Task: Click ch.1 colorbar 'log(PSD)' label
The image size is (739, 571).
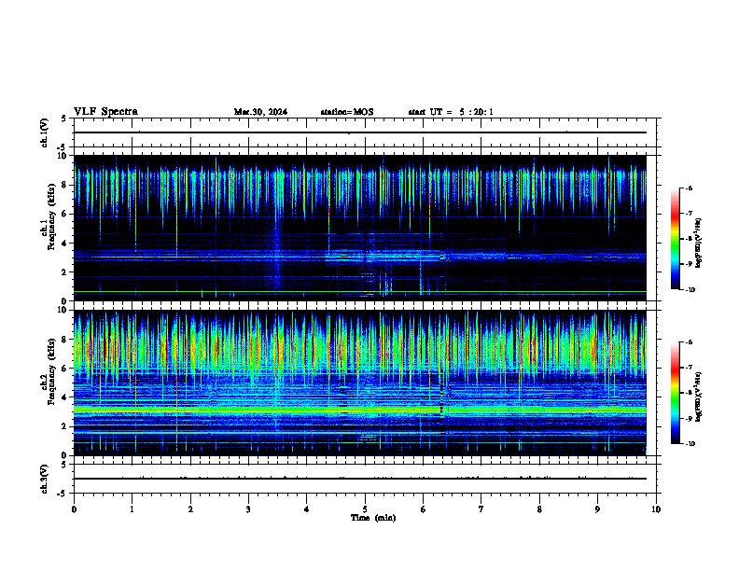Action: point(698,243)
